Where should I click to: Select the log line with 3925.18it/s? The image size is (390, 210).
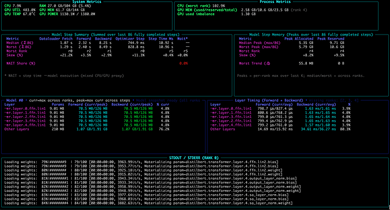coord(143,170)
